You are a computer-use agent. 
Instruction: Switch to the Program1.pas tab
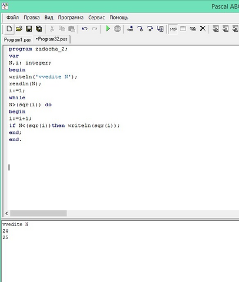18,40
